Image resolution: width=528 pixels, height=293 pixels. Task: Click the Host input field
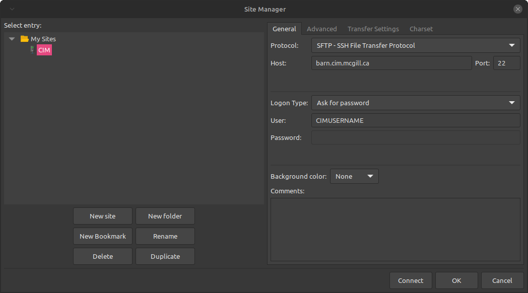(391, 63)
